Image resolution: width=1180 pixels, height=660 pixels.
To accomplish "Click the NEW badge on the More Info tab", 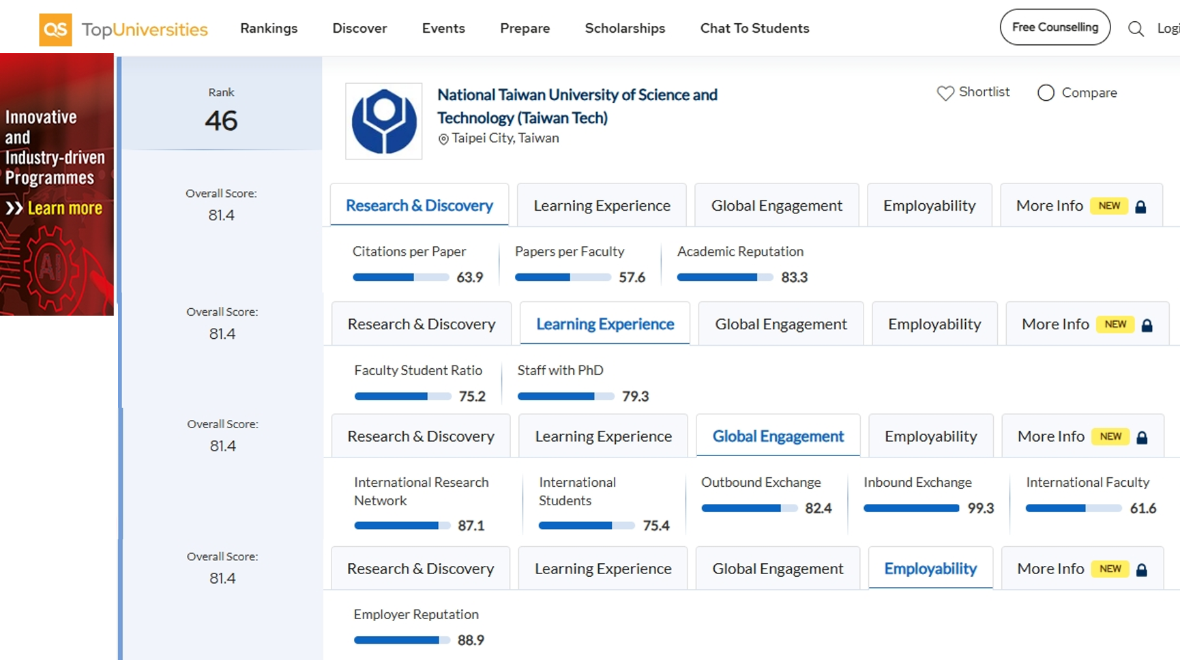I will point(1109,205).
